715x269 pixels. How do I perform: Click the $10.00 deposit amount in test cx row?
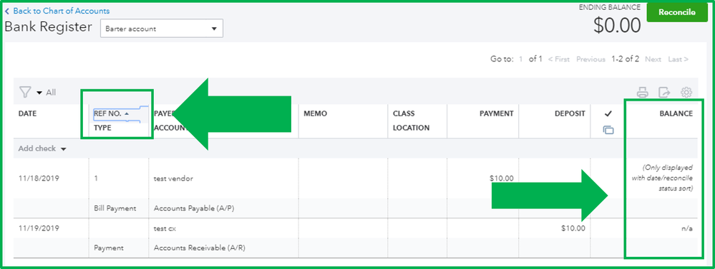coord(573,228)
